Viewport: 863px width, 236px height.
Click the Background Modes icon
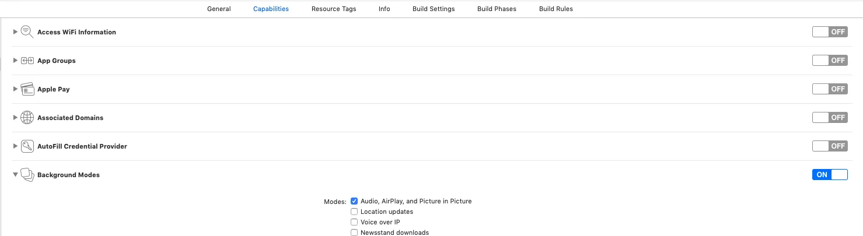point(27,175)
